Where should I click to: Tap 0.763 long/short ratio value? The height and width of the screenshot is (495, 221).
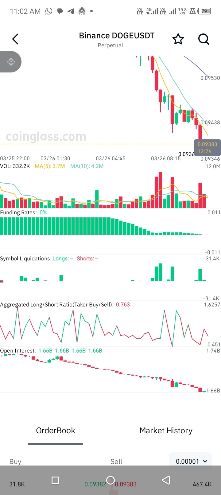click(123, 305)
